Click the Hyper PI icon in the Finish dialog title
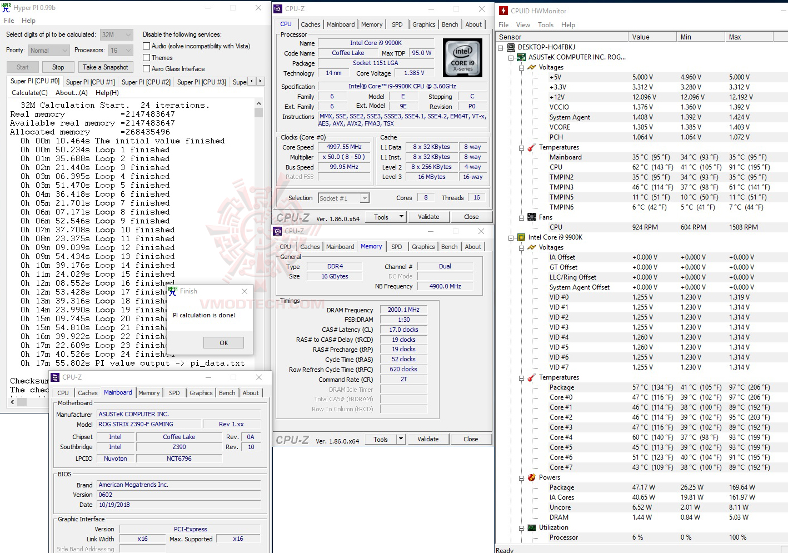Viewport: 788px width, 553px height. pyautogui.click(x=173, y=291)
